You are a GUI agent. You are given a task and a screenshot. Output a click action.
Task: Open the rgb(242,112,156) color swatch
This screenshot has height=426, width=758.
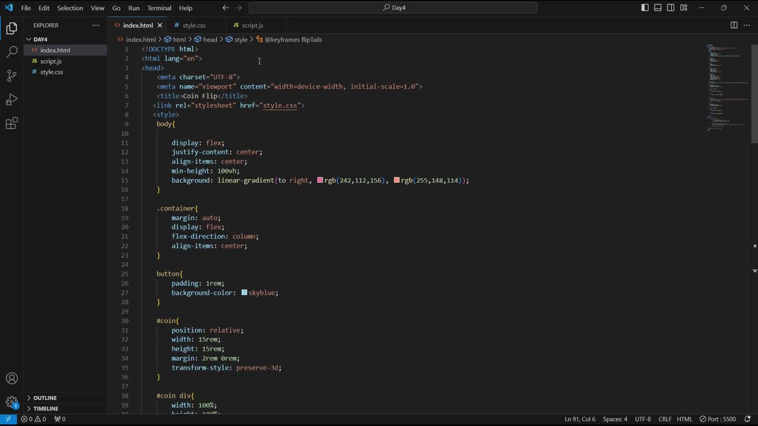[320, 180]
